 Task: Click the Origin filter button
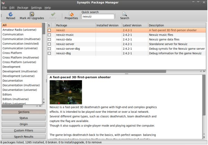[x=23, y=124]
